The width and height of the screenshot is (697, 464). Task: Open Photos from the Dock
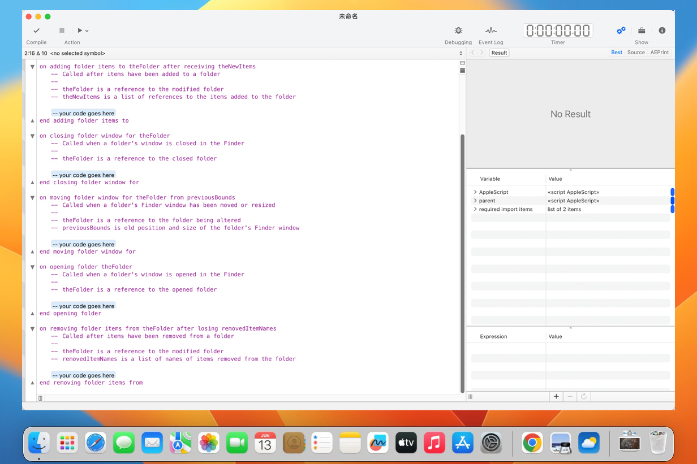(209, 443)
